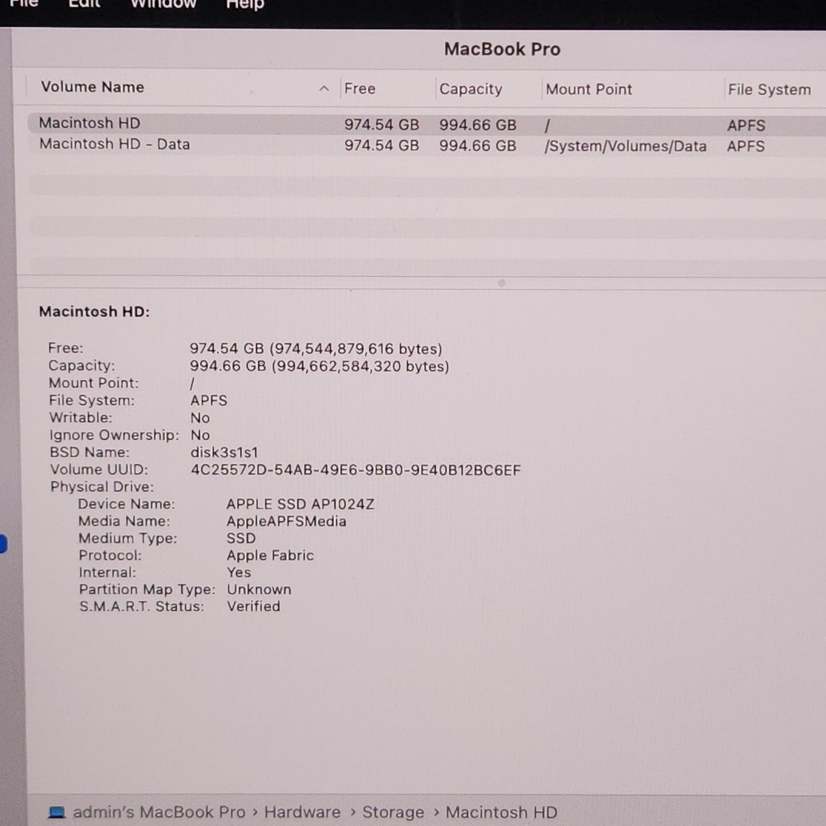Screen dimensions: 826x826
Task: Open the Storage breadcrumb item
Action: pyautogui.click(x=393, y=812)
